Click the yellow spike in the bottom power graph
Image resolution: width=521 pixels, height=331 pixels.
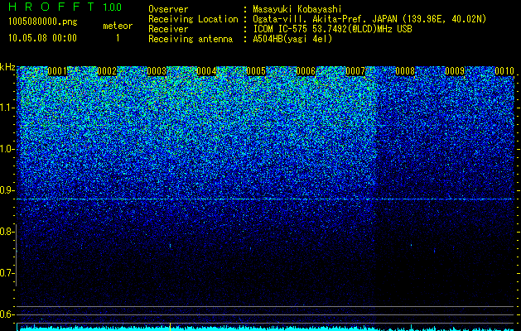click(x=170, y=327)
